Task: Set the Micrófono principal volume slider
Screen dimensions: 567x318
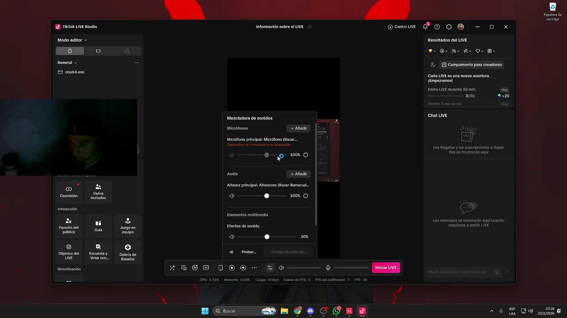Action: pyautogui.click(x=262, y=155)
